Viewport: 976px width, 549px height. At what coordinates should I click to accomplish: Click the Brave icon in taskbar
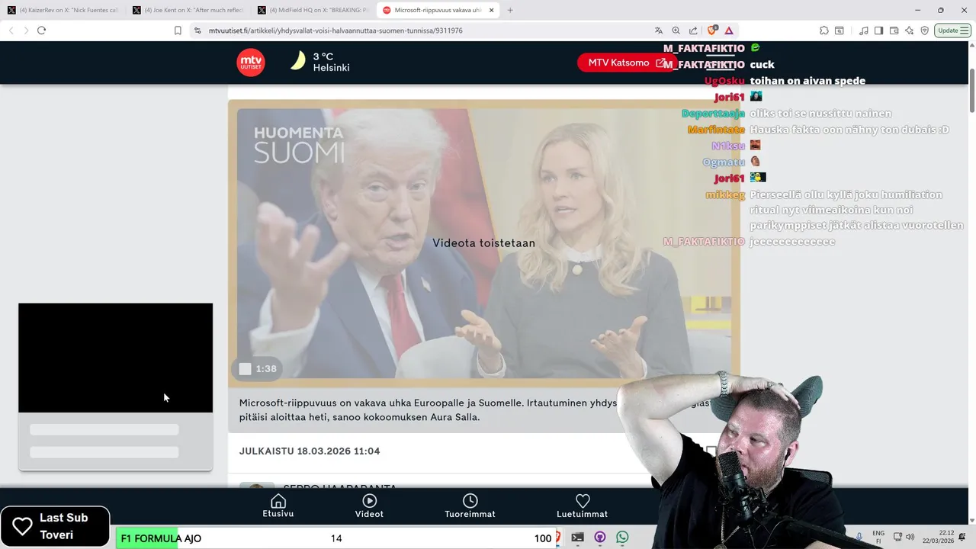557,538
